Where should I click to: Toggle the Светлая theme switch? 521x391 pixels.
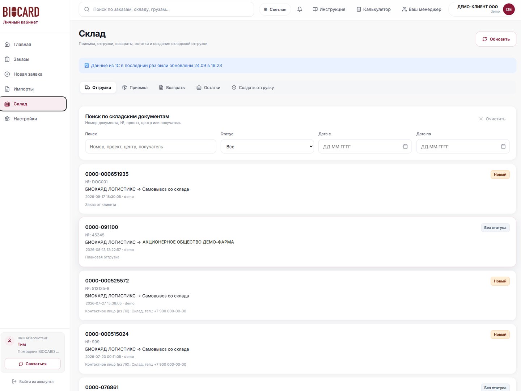tap(275, 9)
